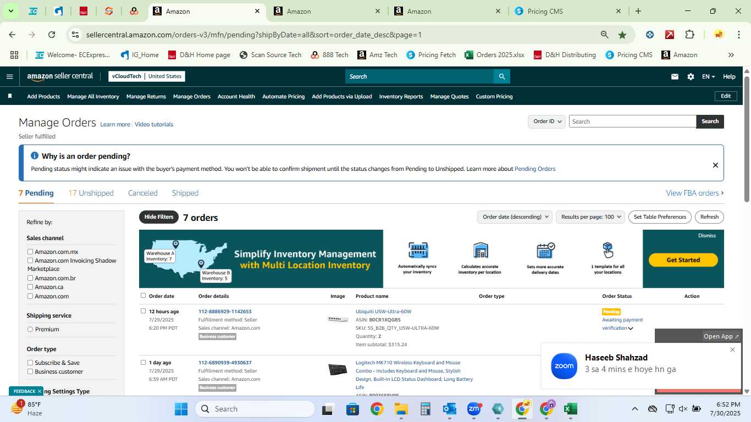Open the Account Health menu item
Viewport: 751px width, 422px height.
[x=236, y=96]
